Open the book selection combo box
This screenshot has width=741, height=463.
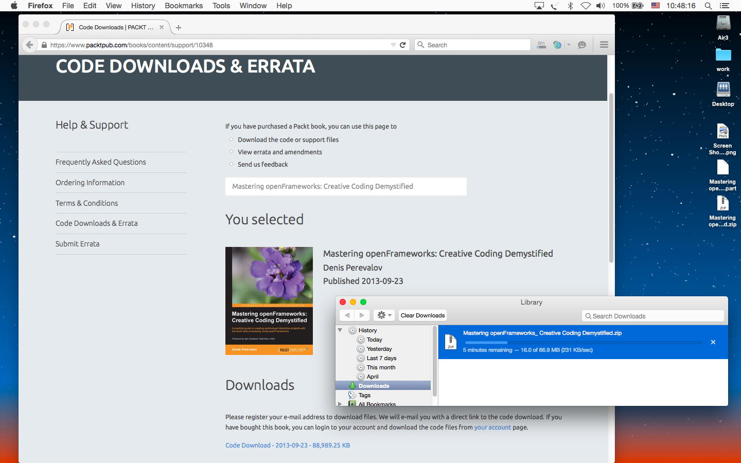pos(346,186)
